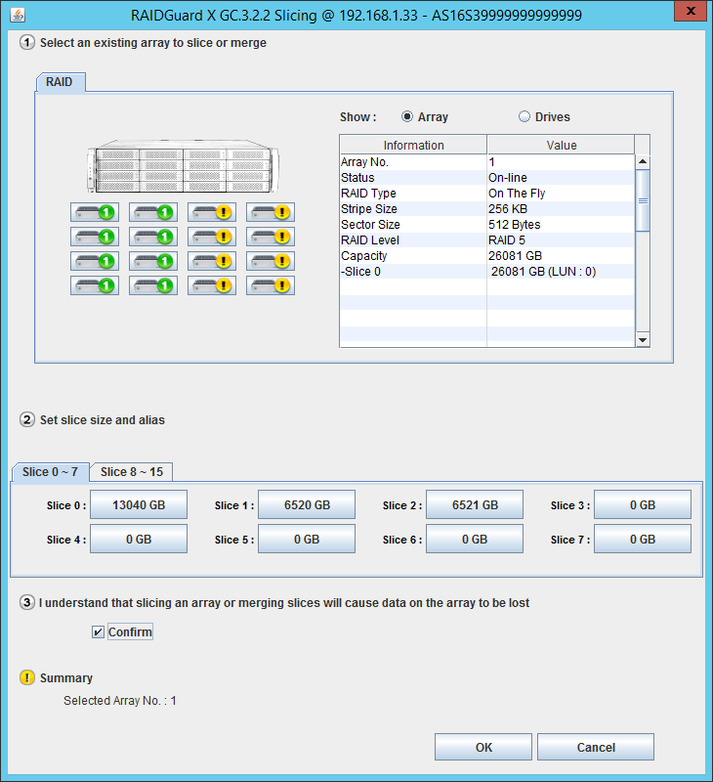Select the third-row third-column yellow warning drive icon
The width and height of the screenshot is (713, 782).
212,261
